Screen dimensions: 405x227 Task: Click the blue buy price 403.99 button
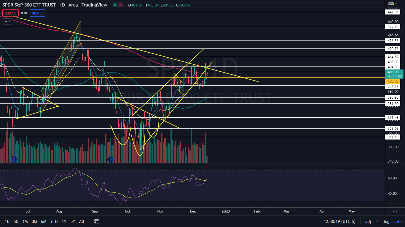point(39,13)
